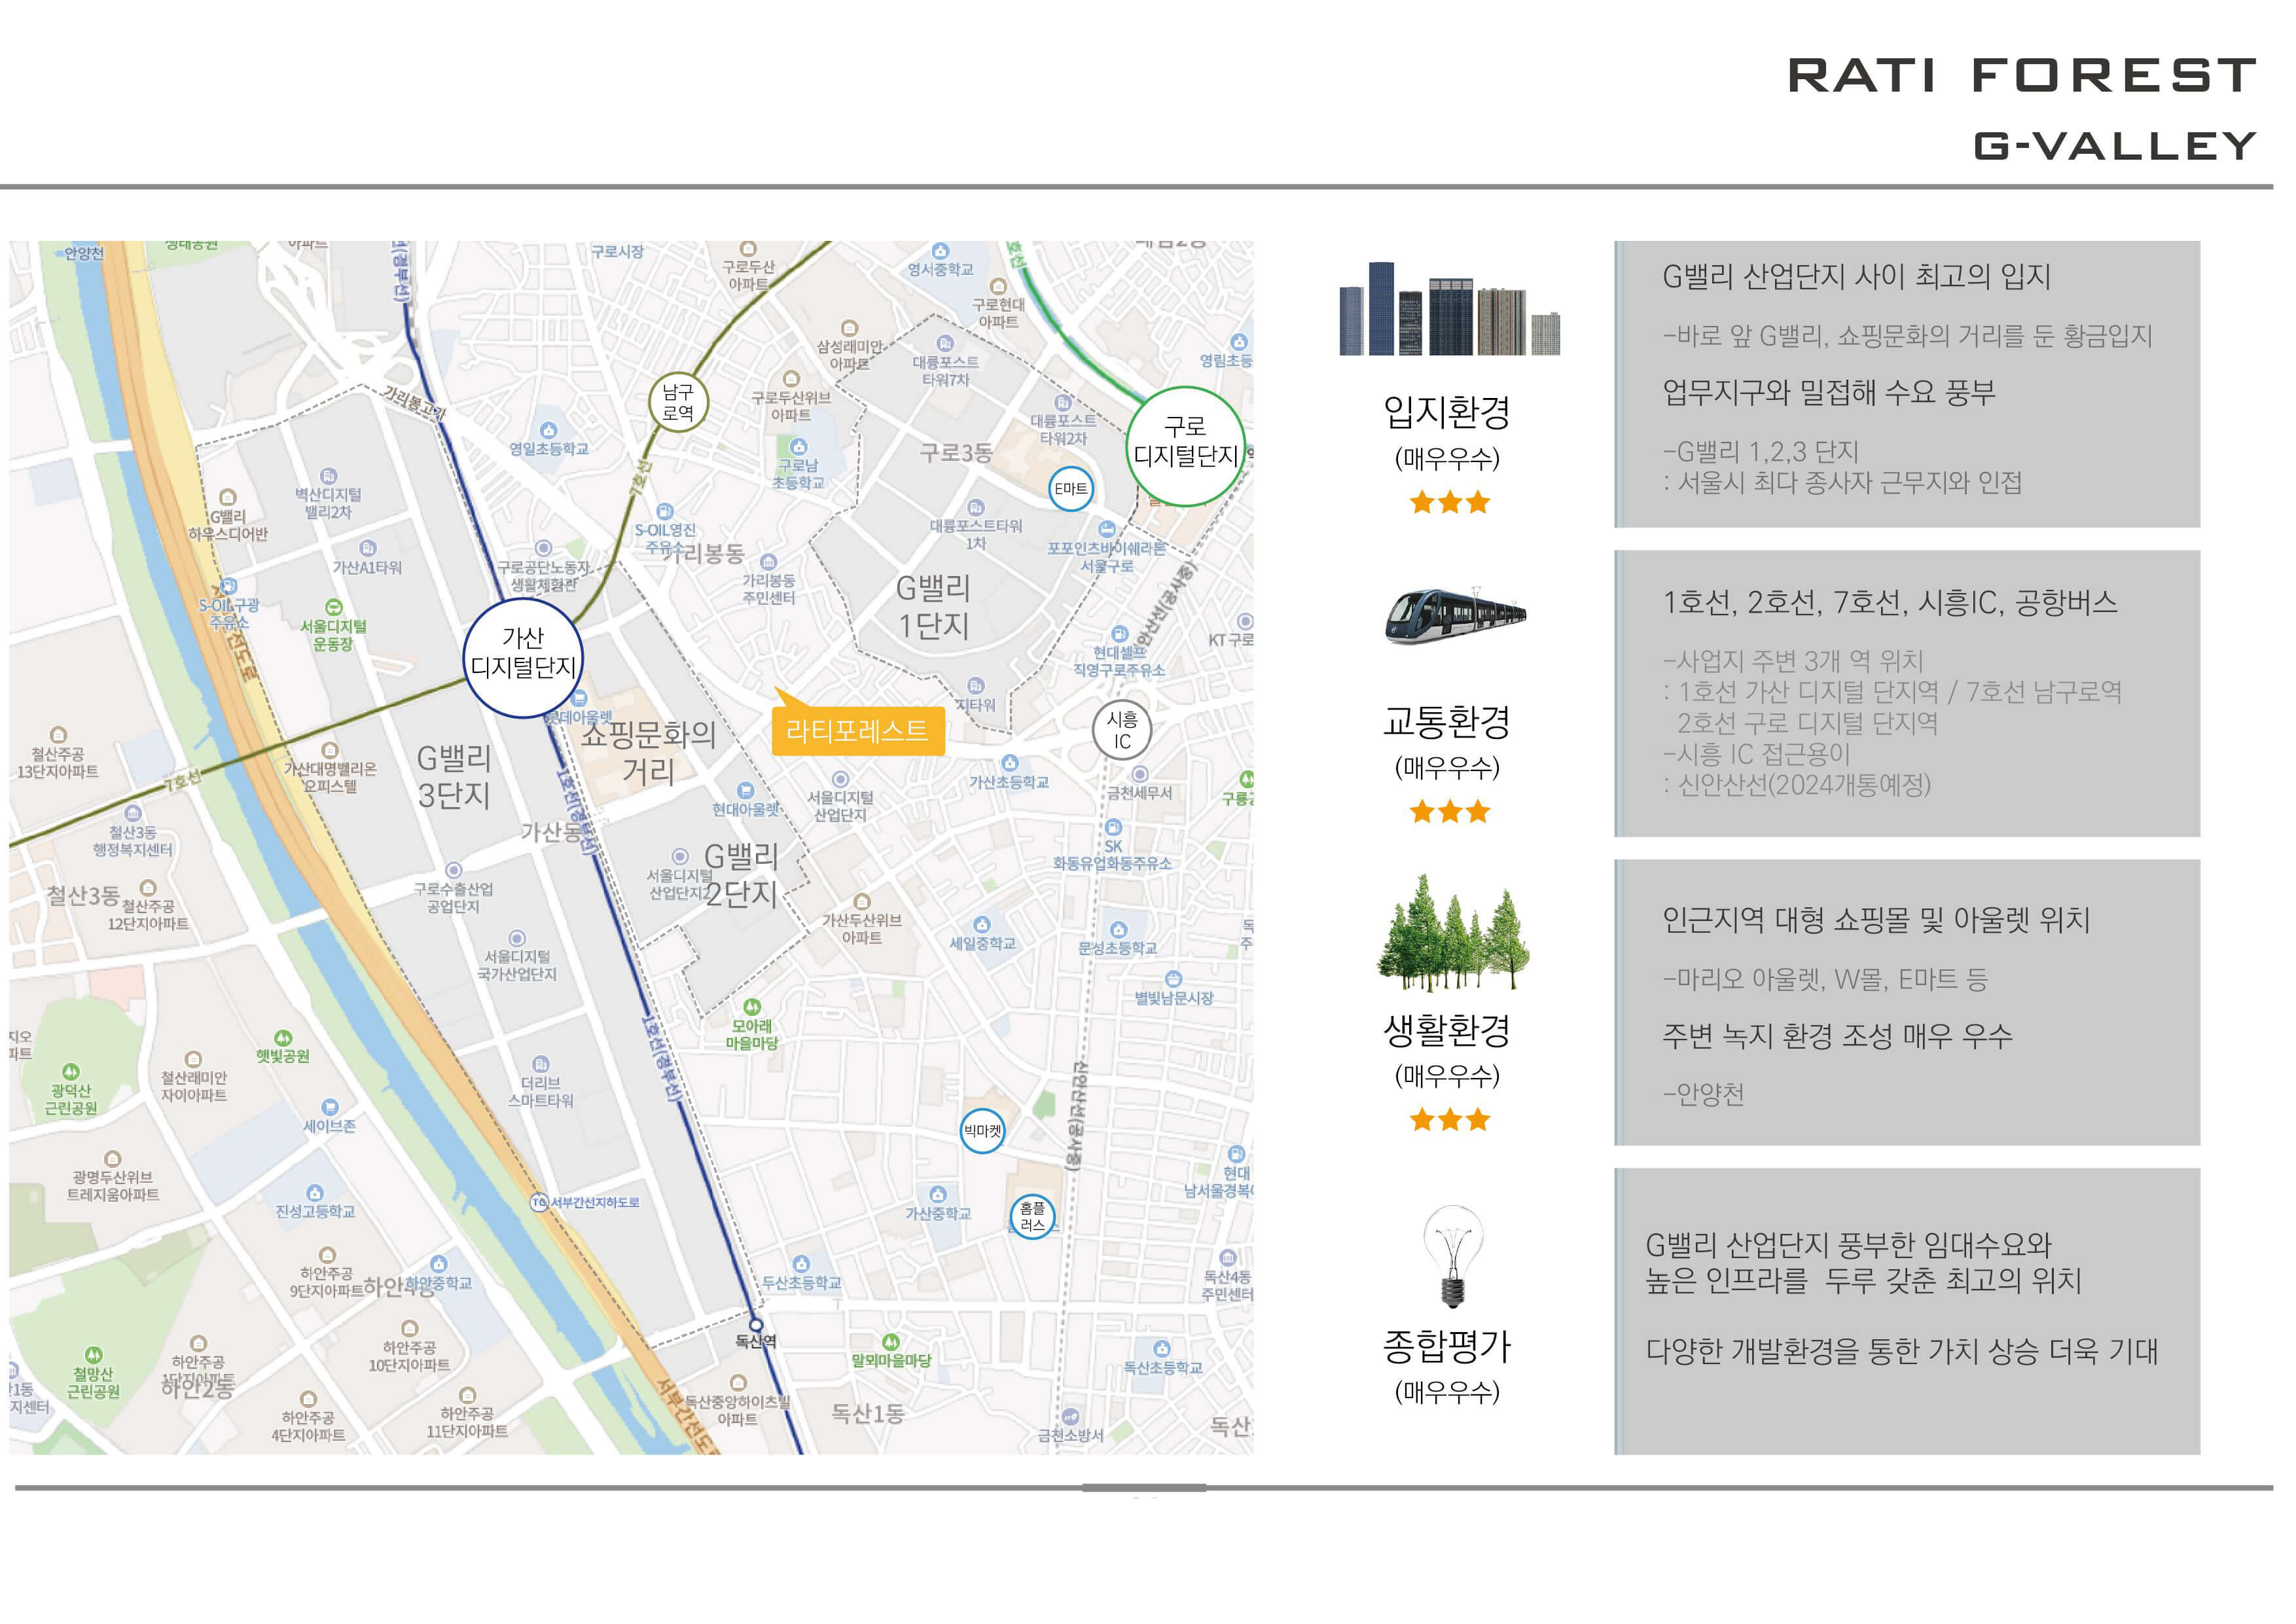Click the three stars under 생활환경
Screen dimensions: 2296x1624
[x=1449, y=1120]
